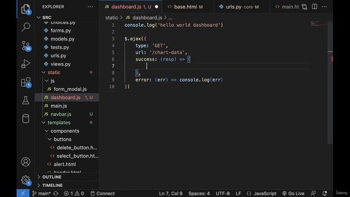The height and width of the screenshot is (197, 350).
Task: Synchronize changes in the status bar
Action: 56,193
